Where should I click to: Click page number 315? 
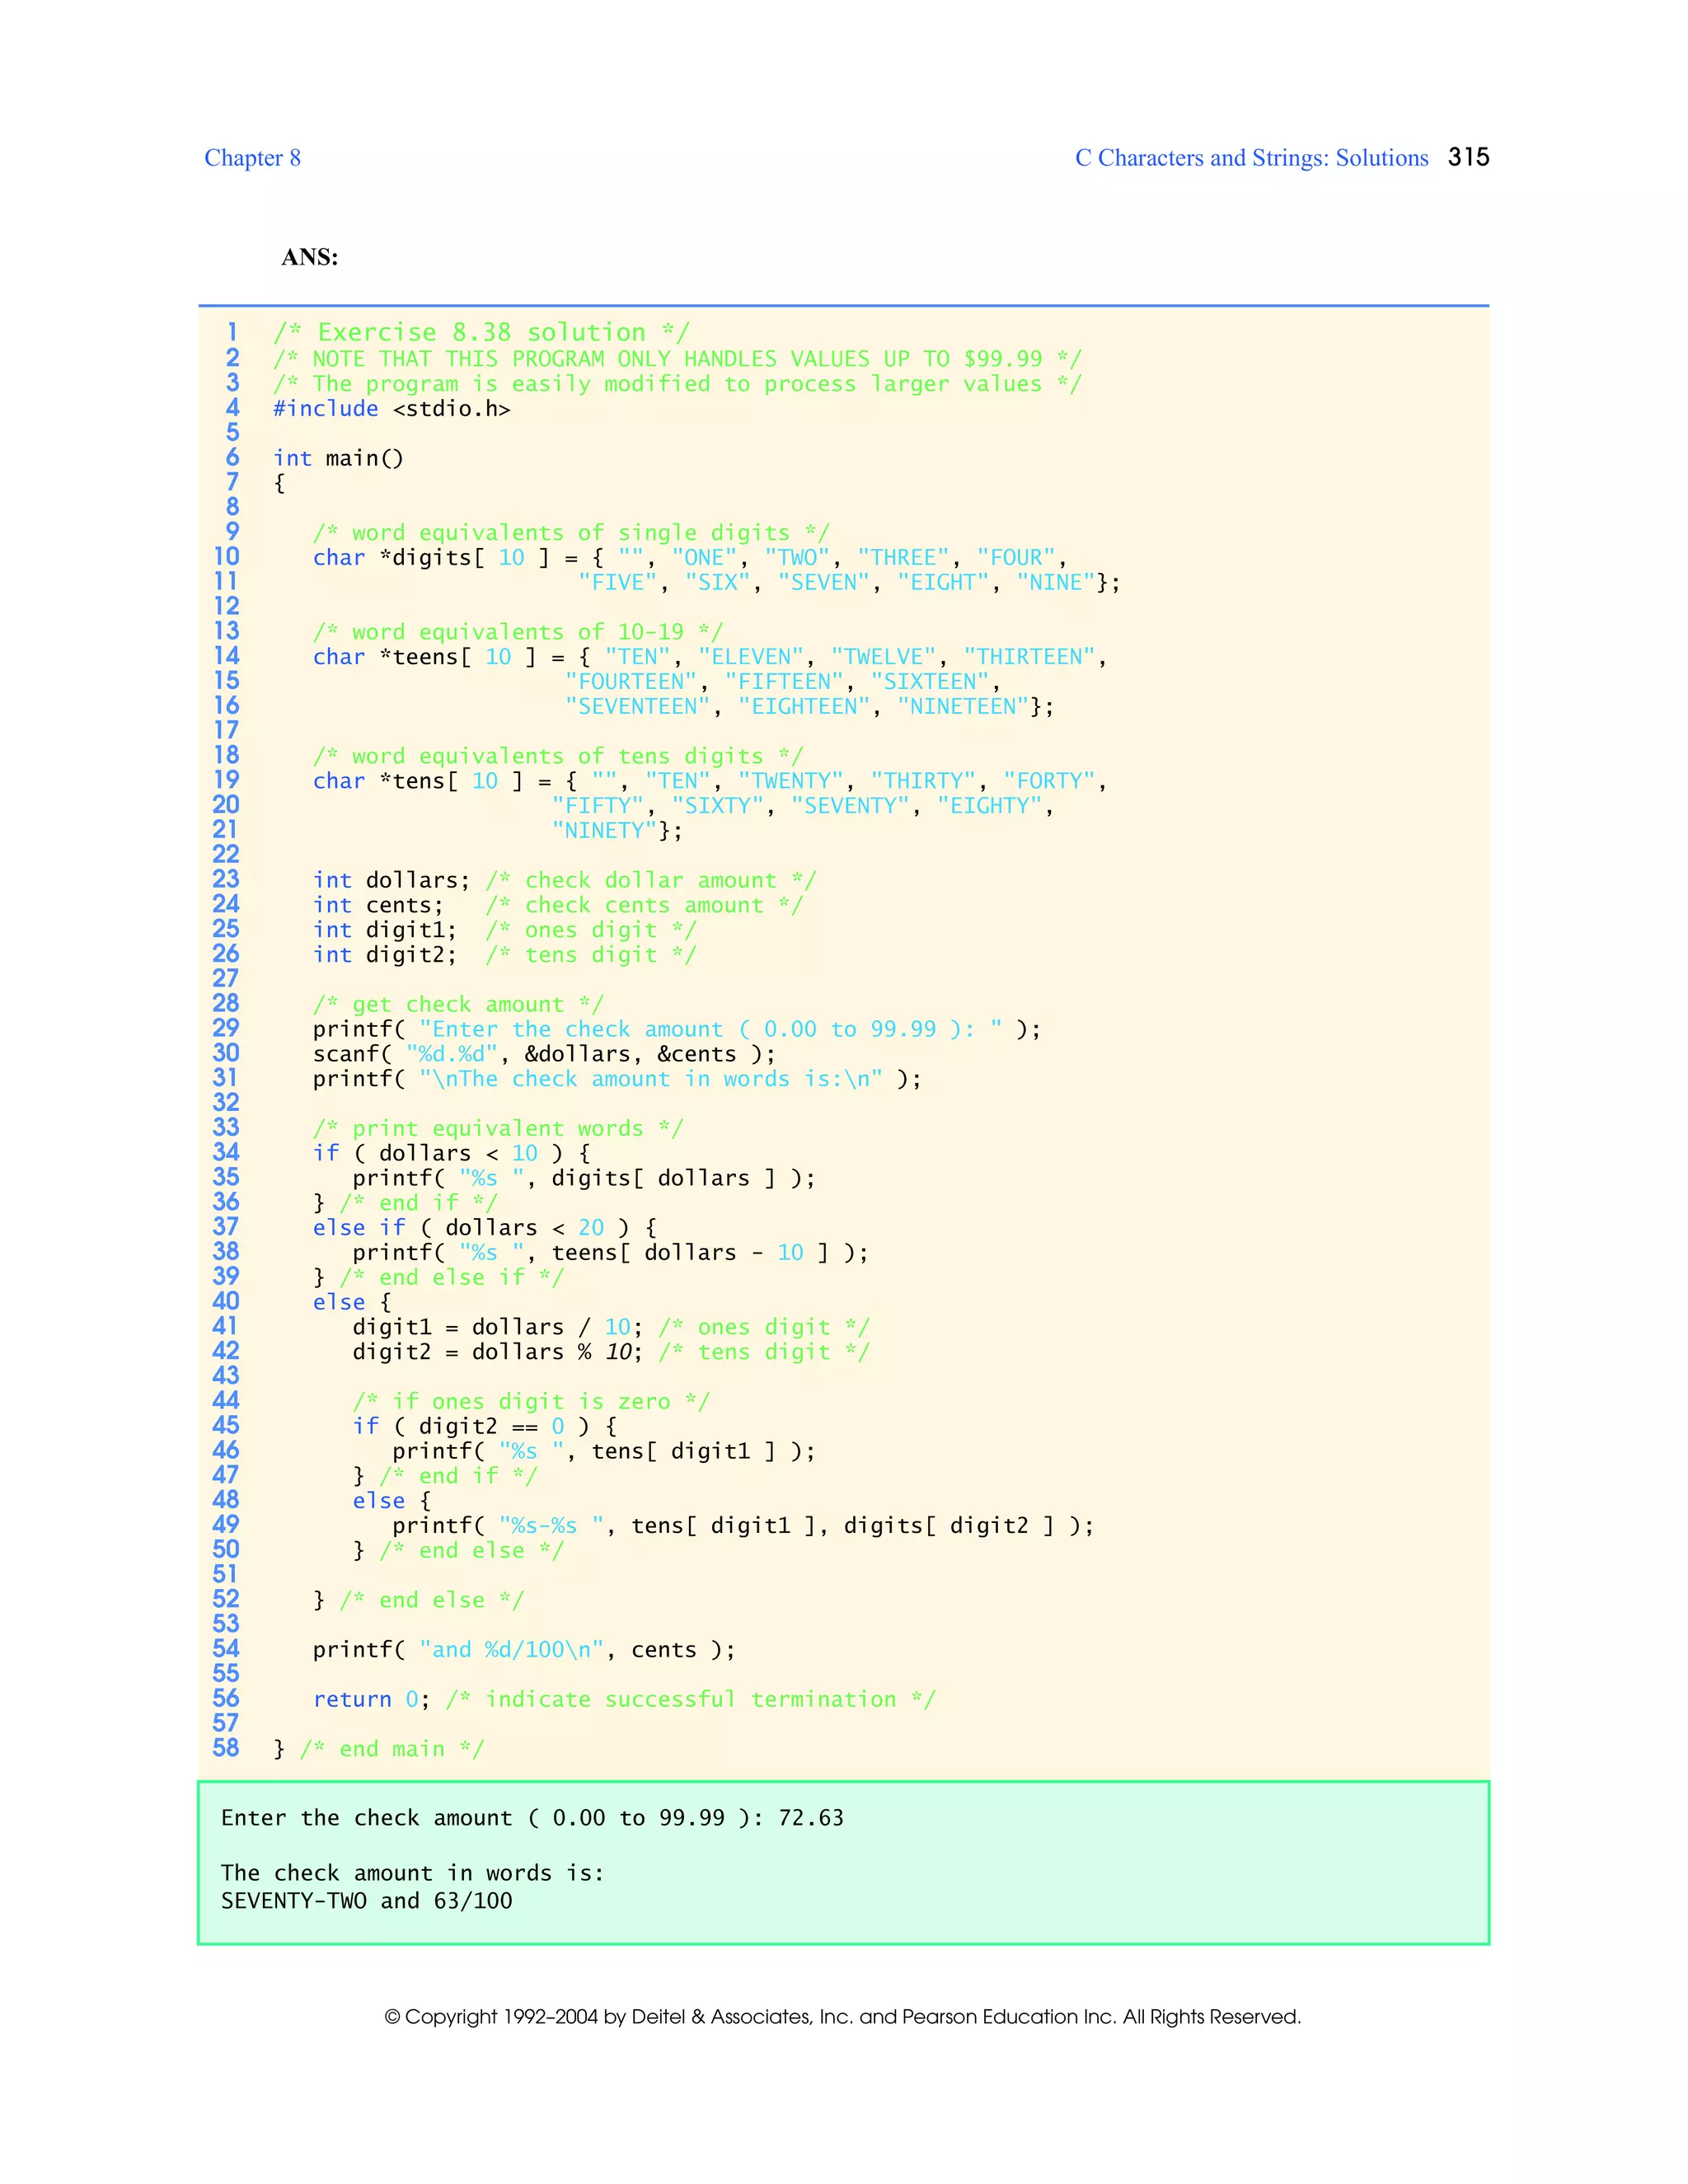[1468, 157]
